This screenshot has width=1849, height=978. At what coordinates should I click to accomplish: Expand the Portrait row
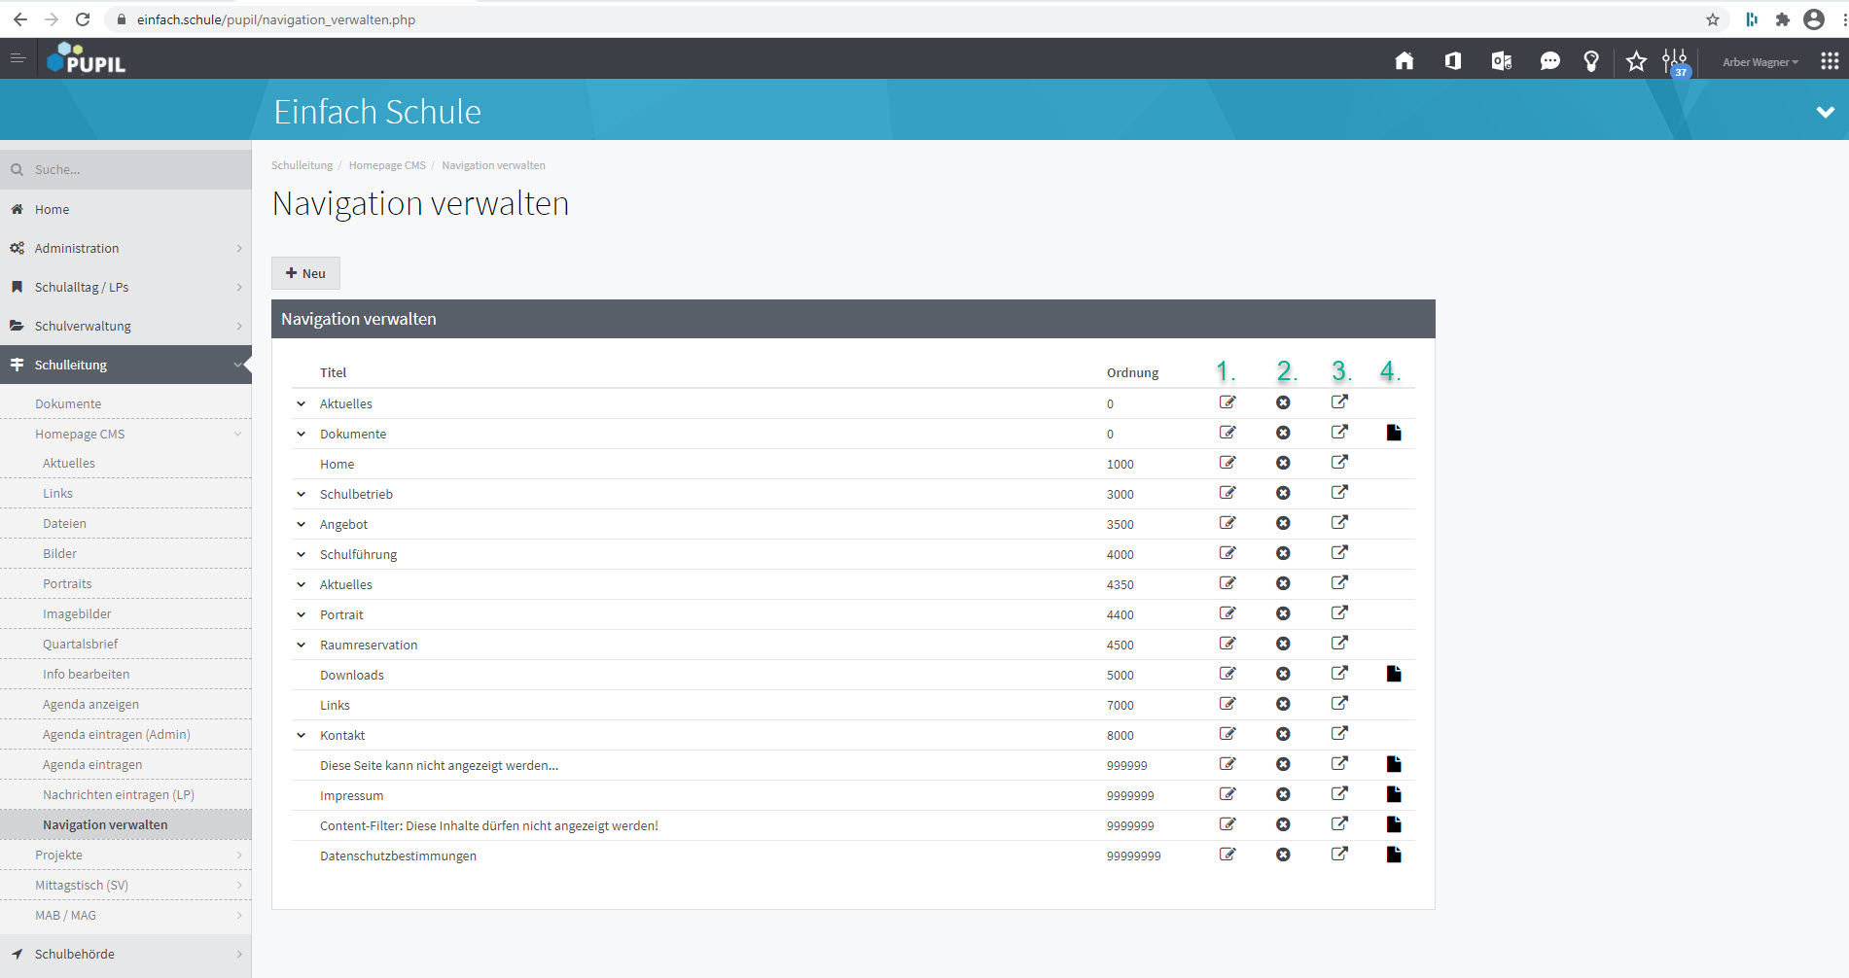pos(302,614)
